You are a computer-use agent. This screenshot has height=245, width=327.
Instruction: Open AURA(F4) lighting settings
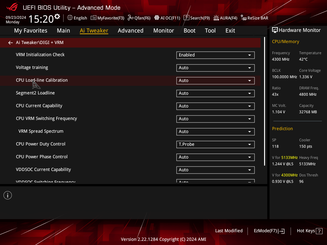pos(225,18)
